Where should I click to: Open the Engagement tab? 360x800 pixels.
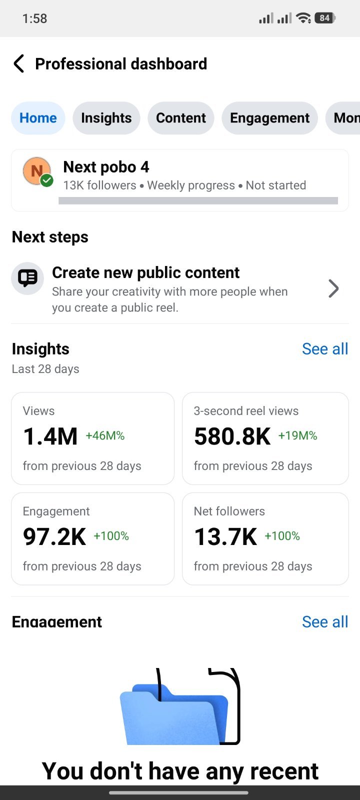pyautogui.click(x=270, y=118)
